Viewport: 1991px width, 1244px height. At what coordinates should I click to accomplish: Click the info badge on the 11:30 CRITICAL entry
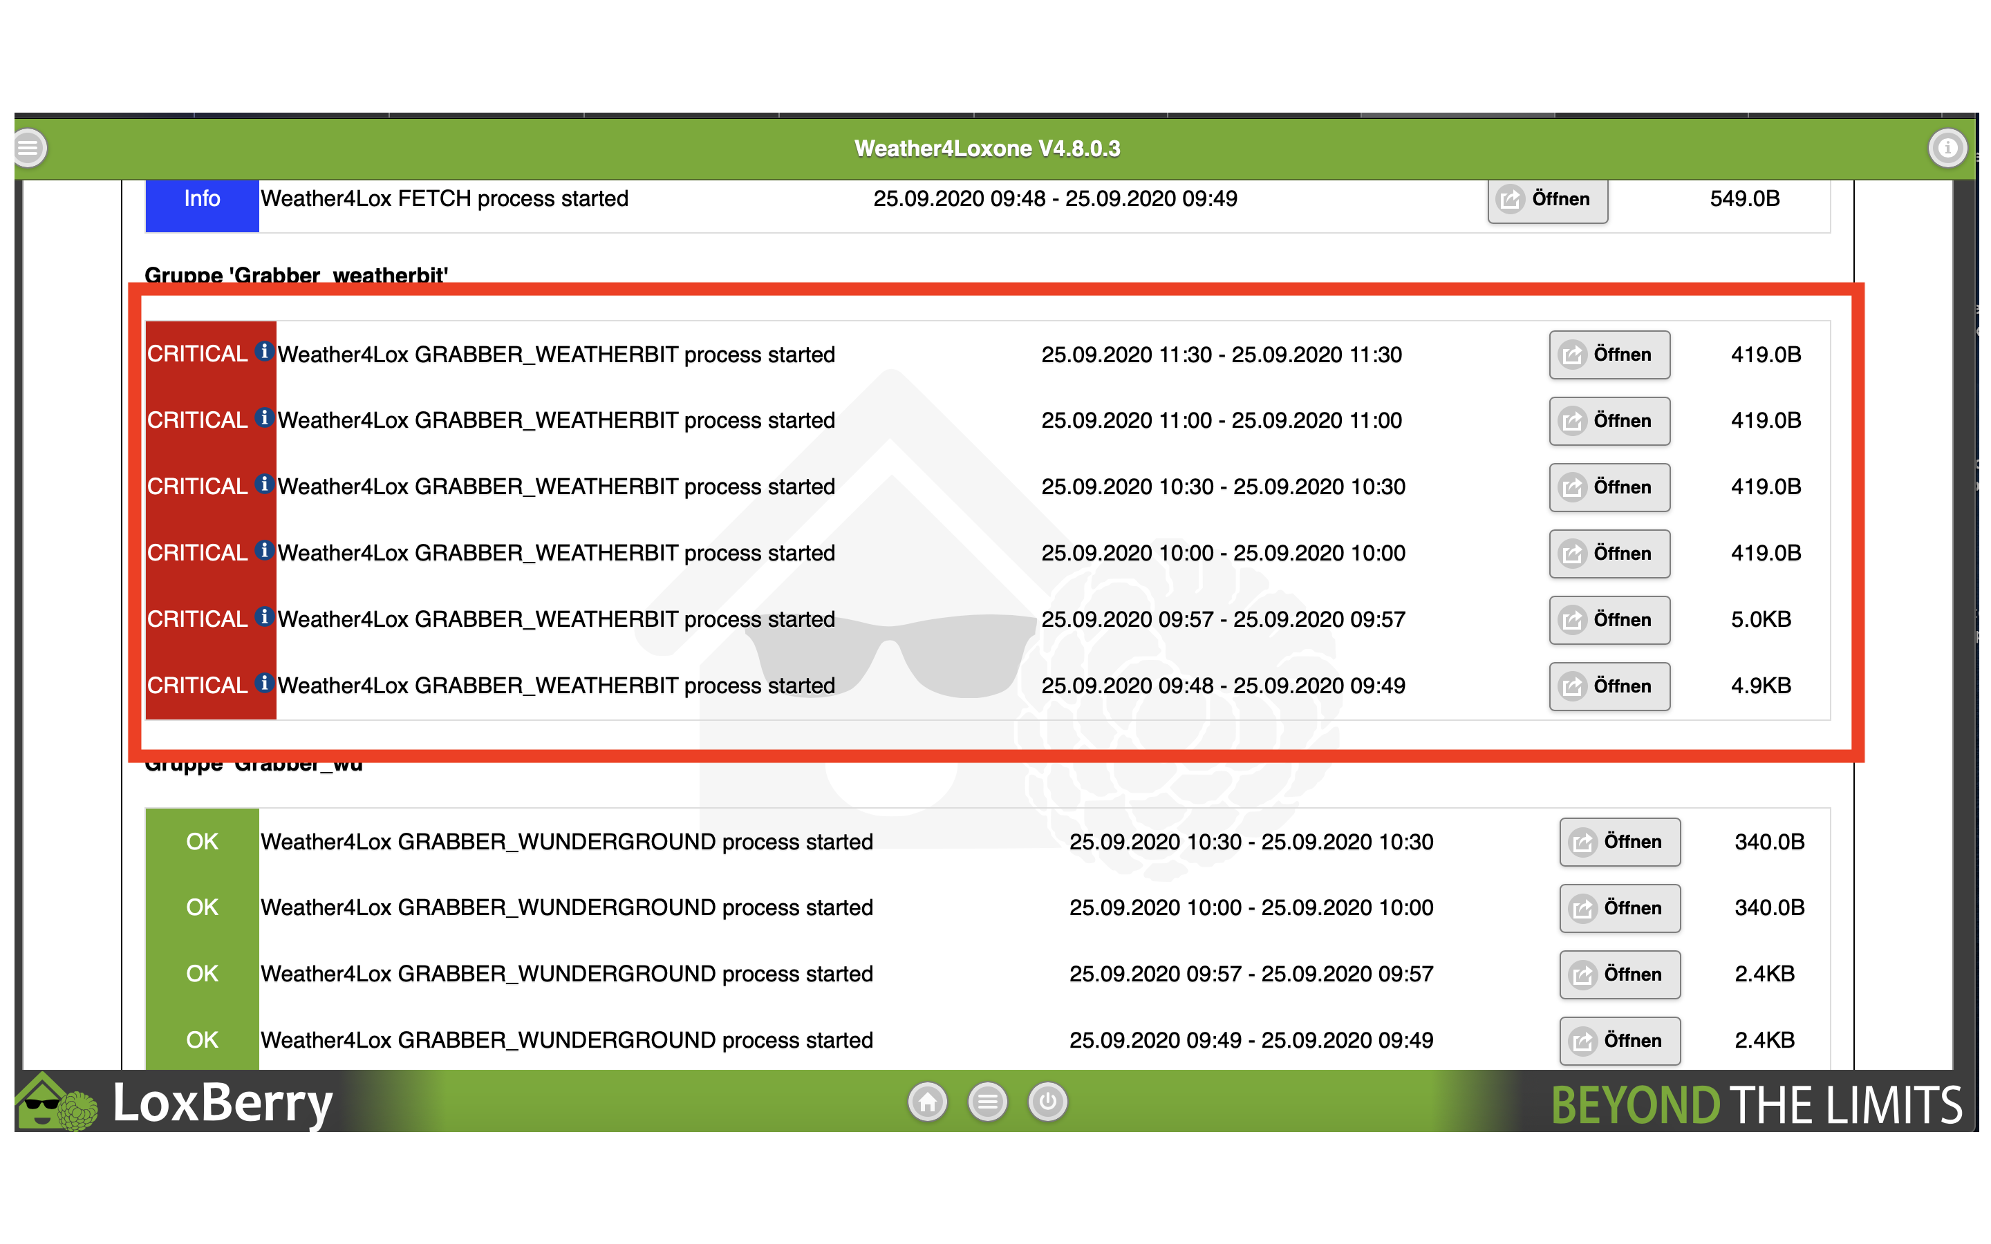pyautogui.click(x=264, y=351)
